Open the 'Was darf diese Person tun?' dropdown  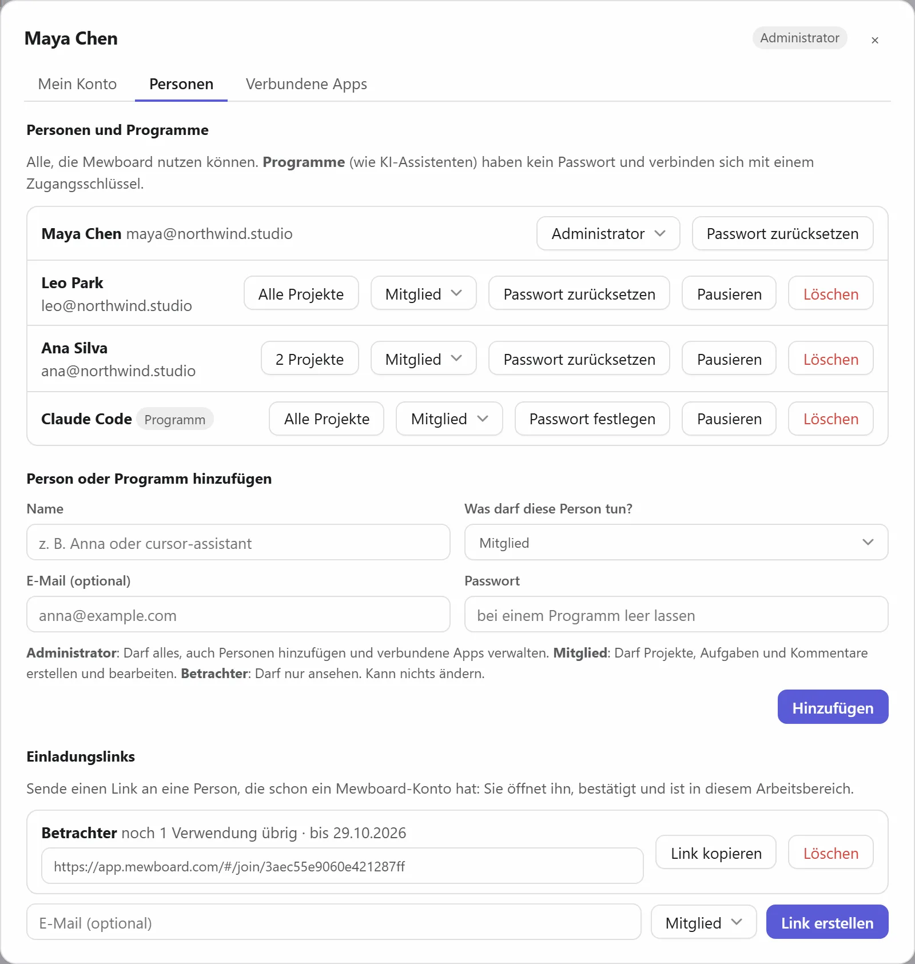tap(676, 542)
